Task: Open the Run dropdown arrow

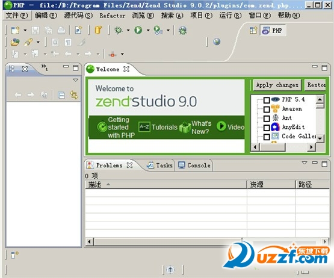Action: click(x=148, y=31)
